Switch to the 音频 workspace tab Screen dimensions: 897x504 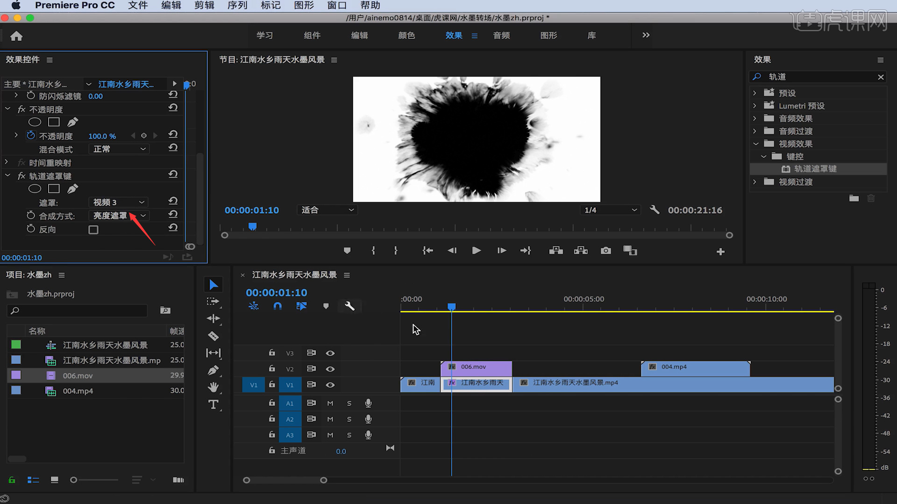pos(501,35)
